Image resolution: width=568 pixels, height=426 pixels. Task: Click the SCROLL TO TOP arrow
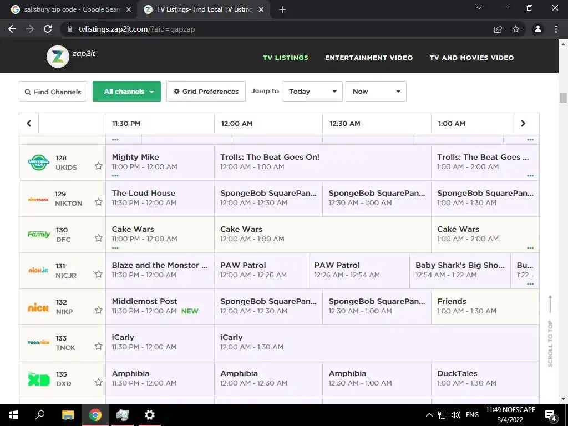point(550,303)
